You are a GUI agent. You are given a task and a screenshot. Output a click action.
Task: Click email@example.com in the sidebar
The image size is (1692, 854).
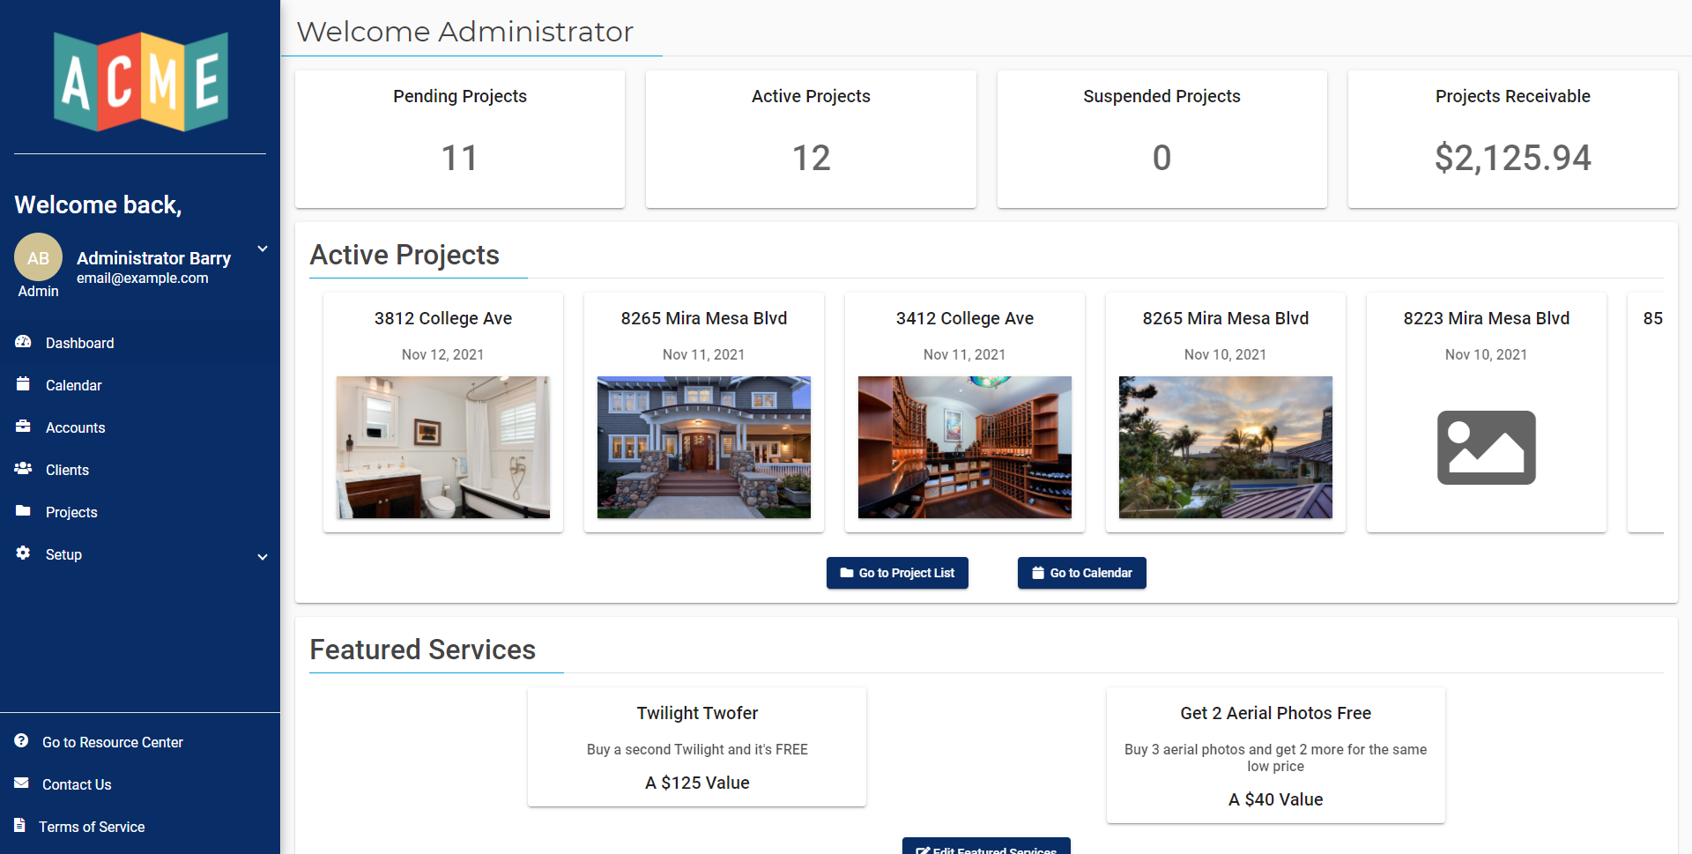click(143, 278)
